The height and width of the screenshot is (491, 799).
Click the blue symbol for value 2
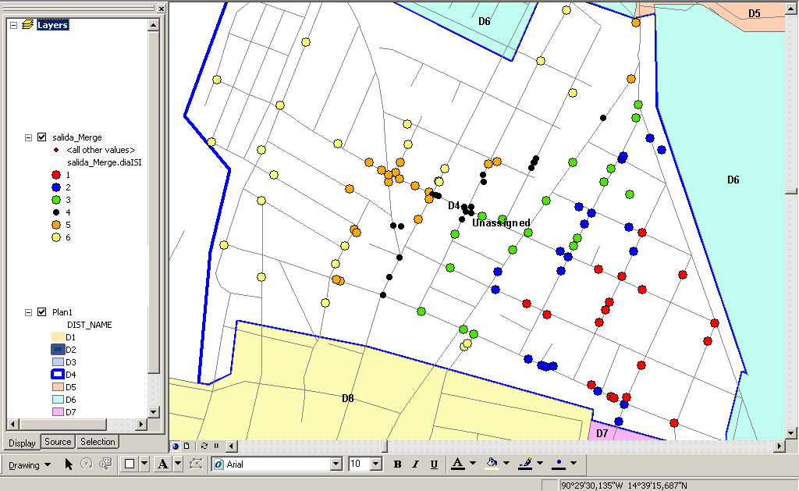pos(56,187)
